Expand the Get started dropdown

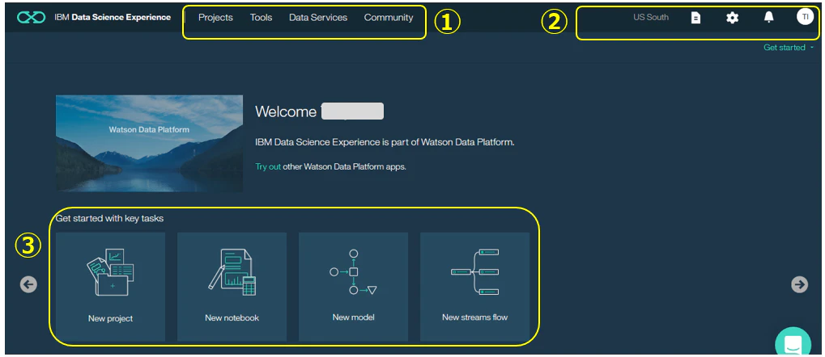789,47
